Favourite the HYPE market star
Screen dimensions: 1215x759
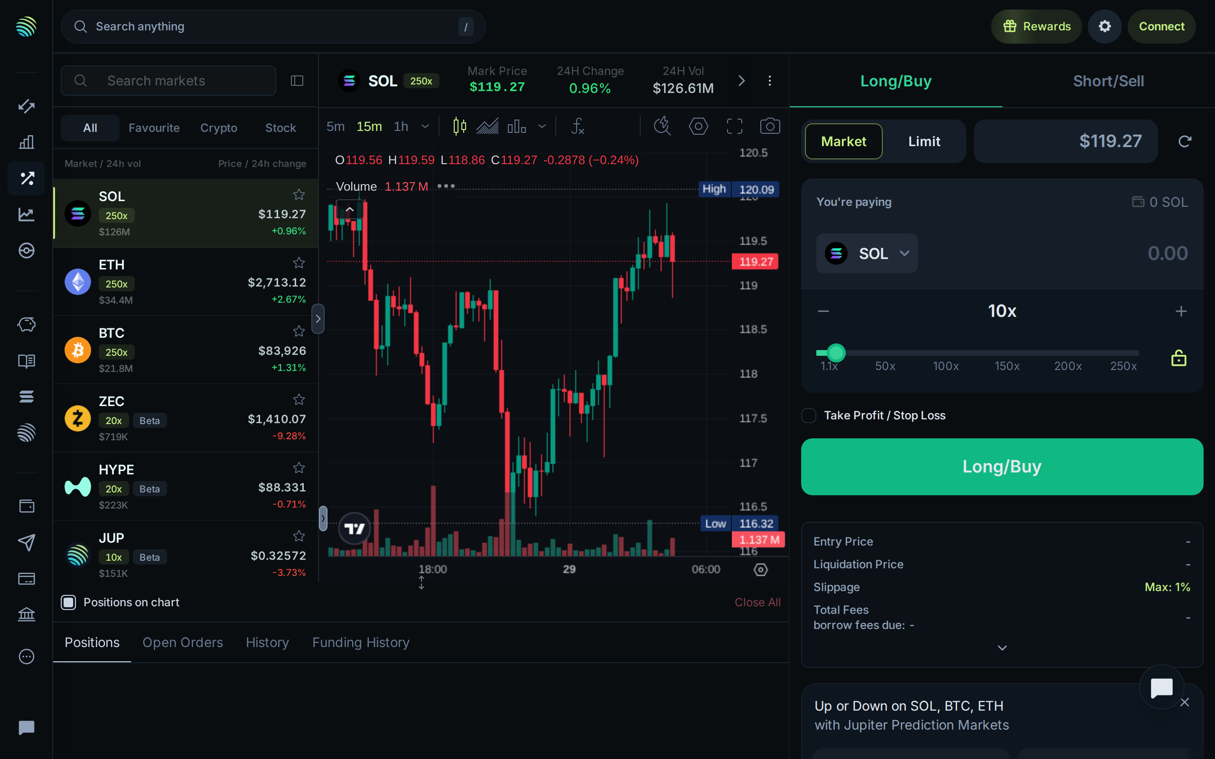tap(299, 468)
